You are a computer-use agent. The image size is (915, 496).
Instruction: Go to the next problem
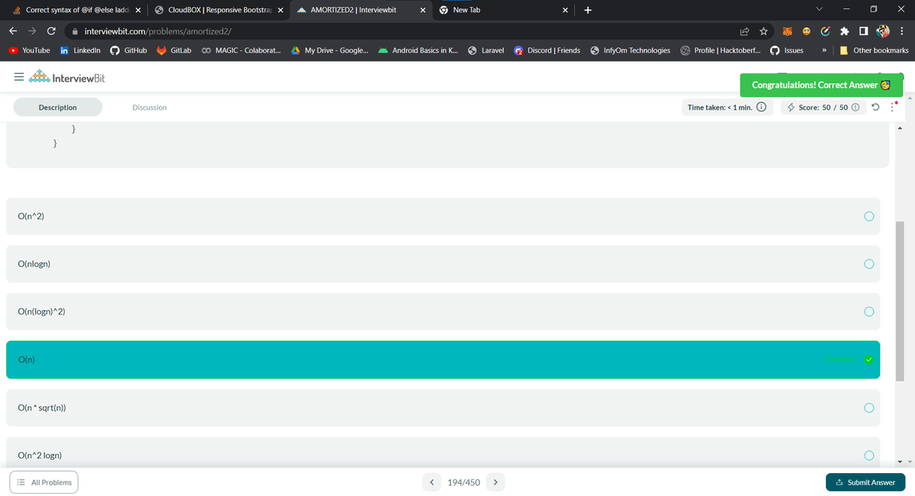[x=496, y=482]
